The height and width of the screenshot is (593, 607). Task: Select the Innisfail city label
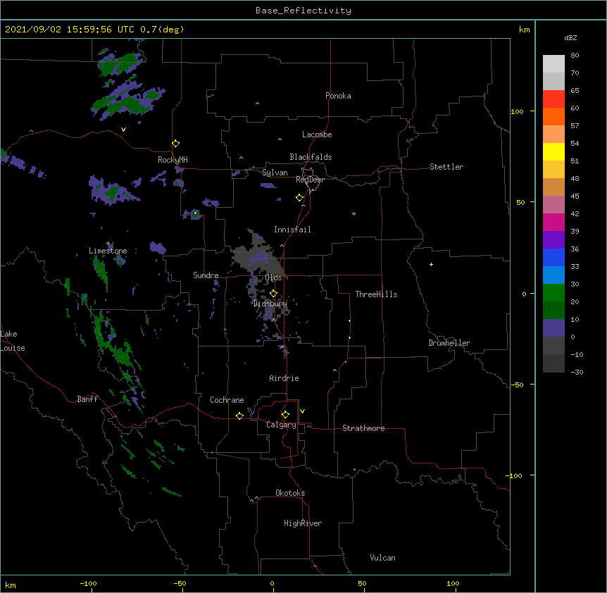pyautogui.click(x=292, y=230)
